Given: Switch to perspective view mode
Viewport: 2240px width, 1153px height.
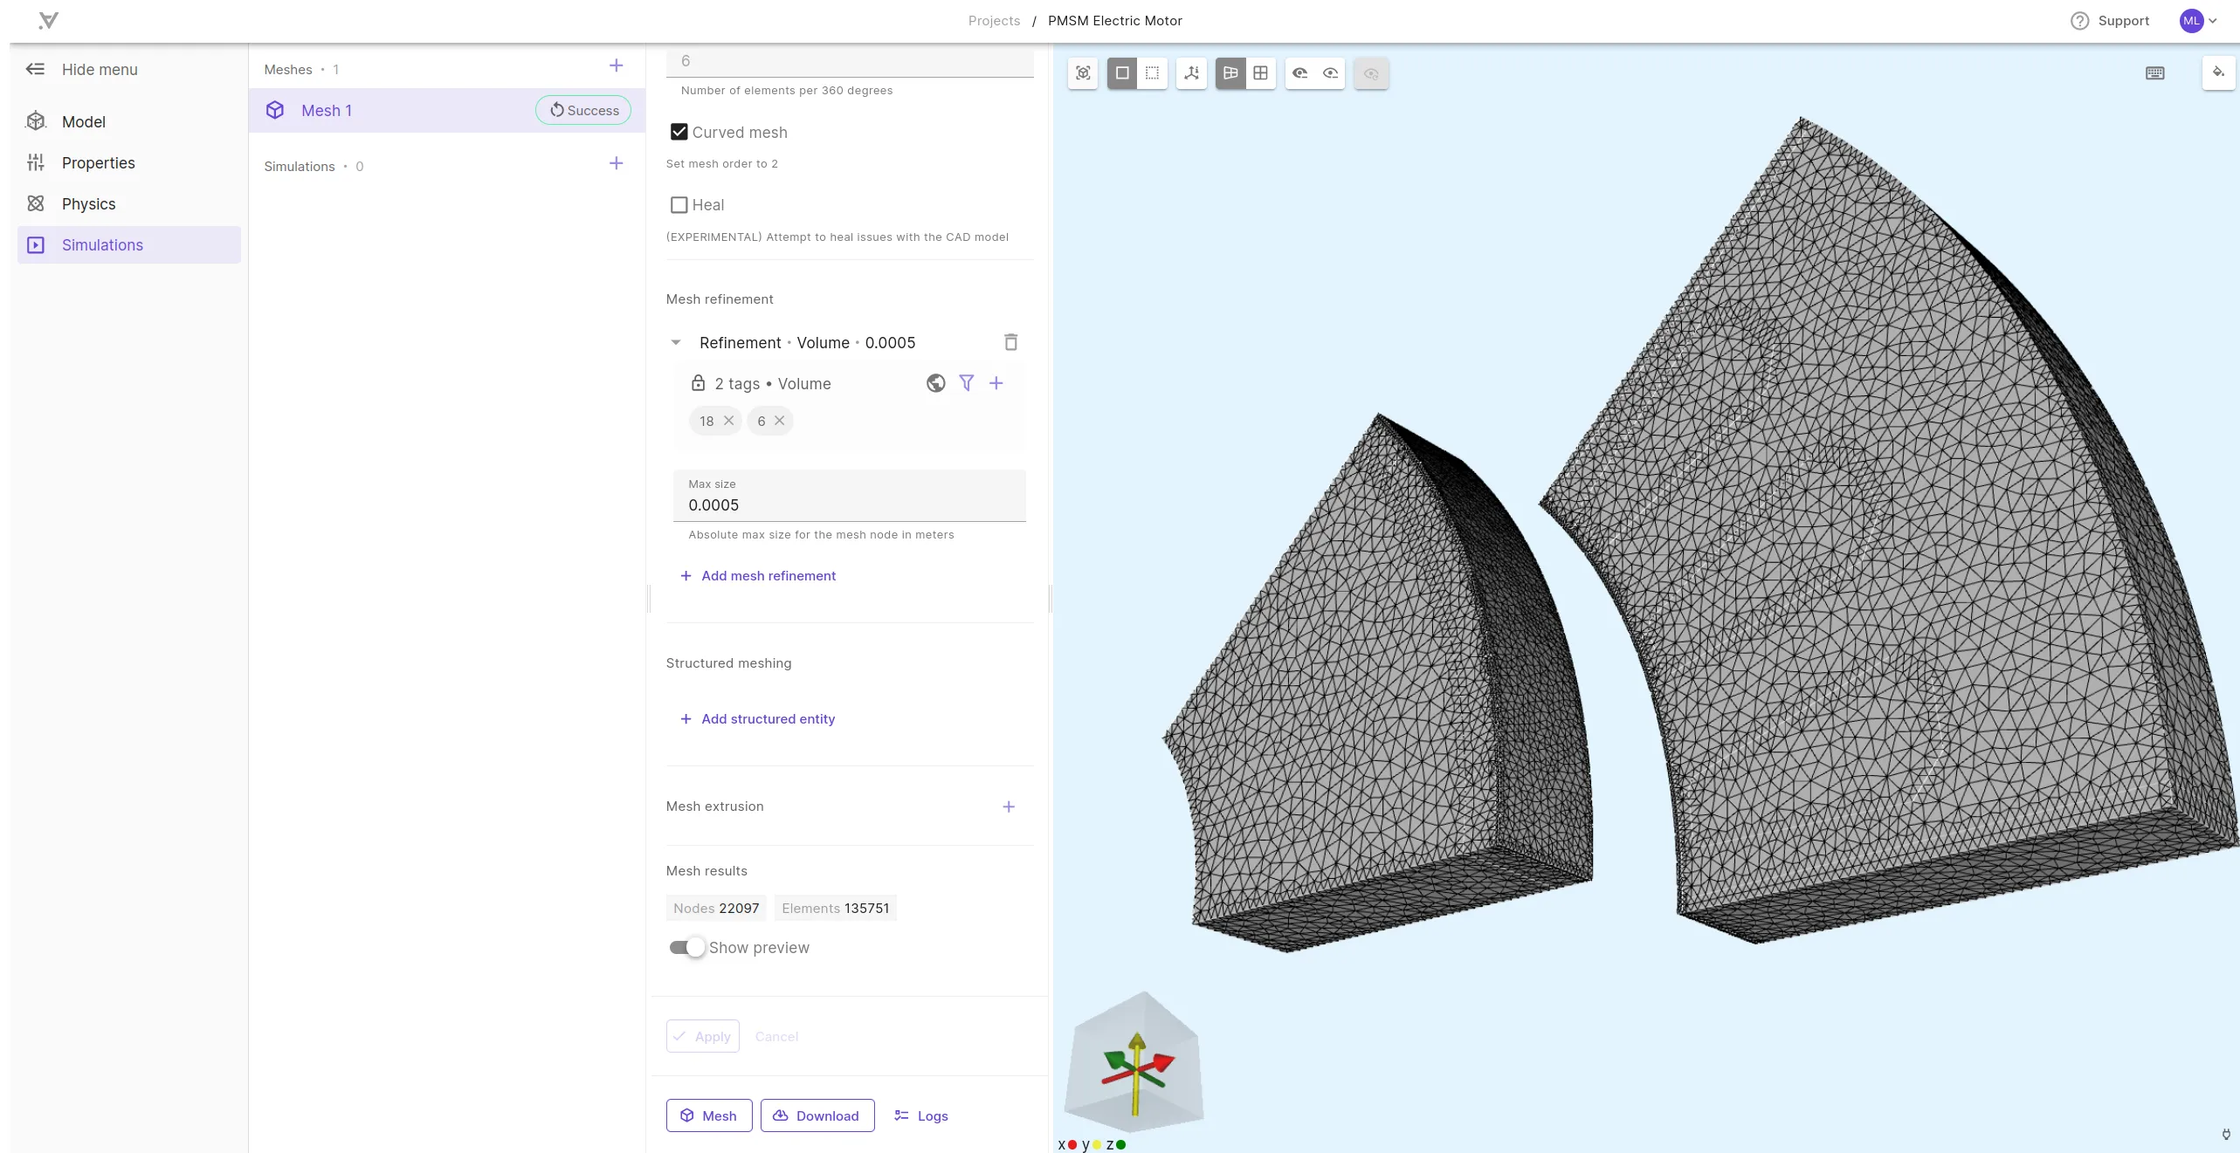Looking at the screenshot, I should (1230, 73).
